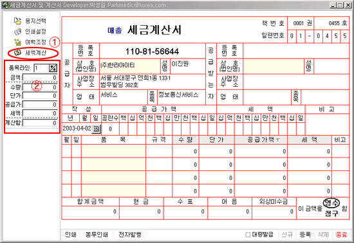Select the 청구 claim option

tap(331, 213)
